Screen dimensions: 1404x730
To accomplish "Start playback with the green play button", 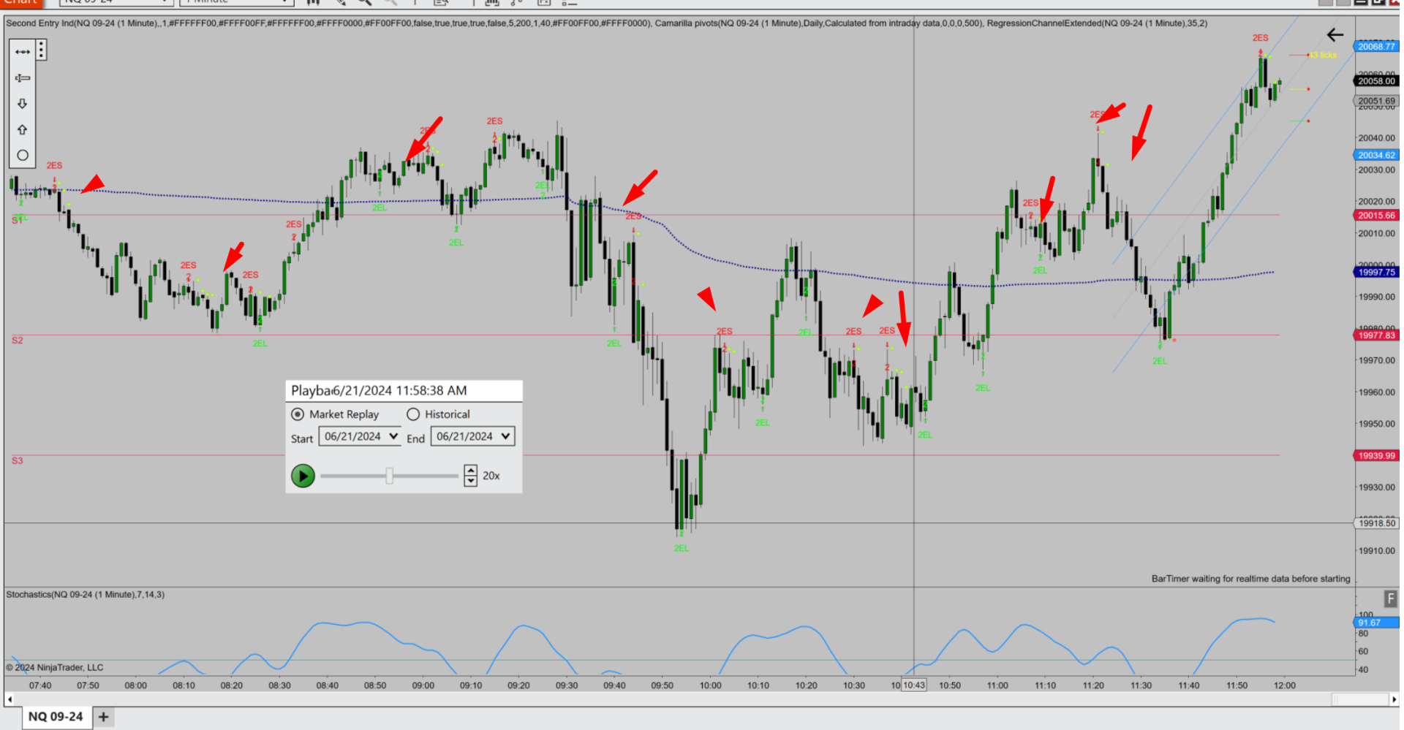I will click(303, 476).
